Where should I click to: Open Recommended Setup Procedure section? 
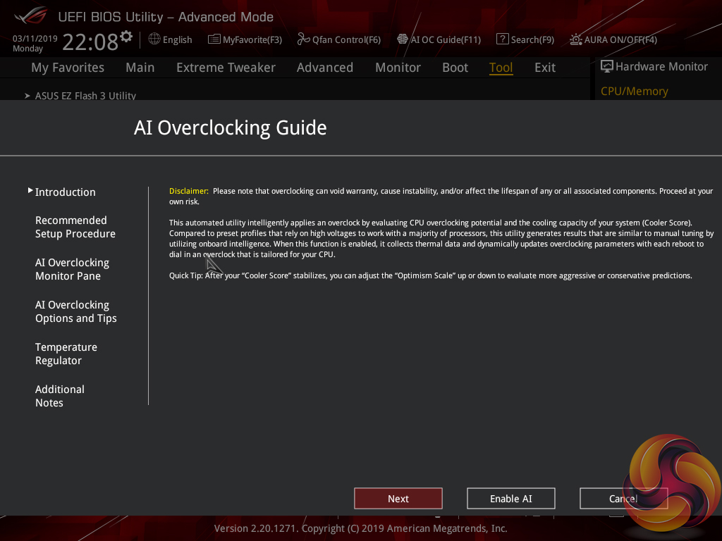(x=75, y=227)
